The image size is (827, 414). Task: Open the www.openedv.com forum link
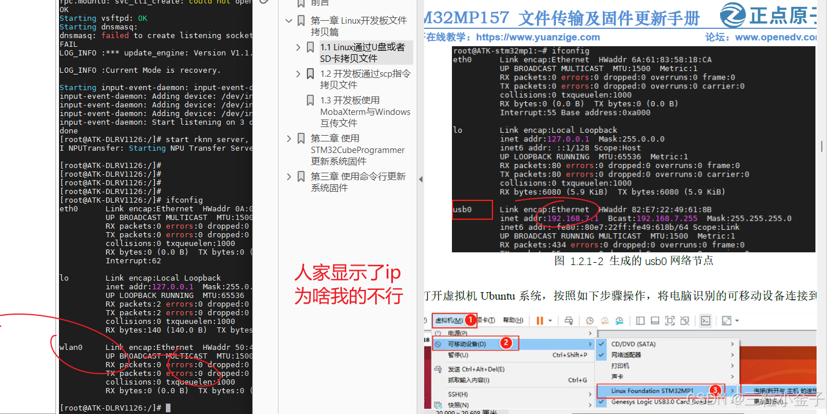tap(776, 37)
